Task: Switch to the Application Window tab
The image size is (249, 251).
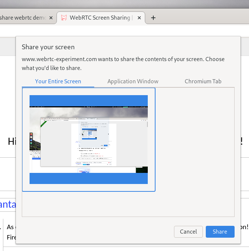Action: coord(133,81)
